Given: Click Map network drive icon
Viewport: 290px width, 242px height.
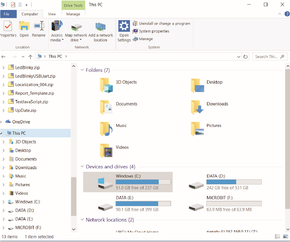Looking at the screenshot, I should coord(76,27).
